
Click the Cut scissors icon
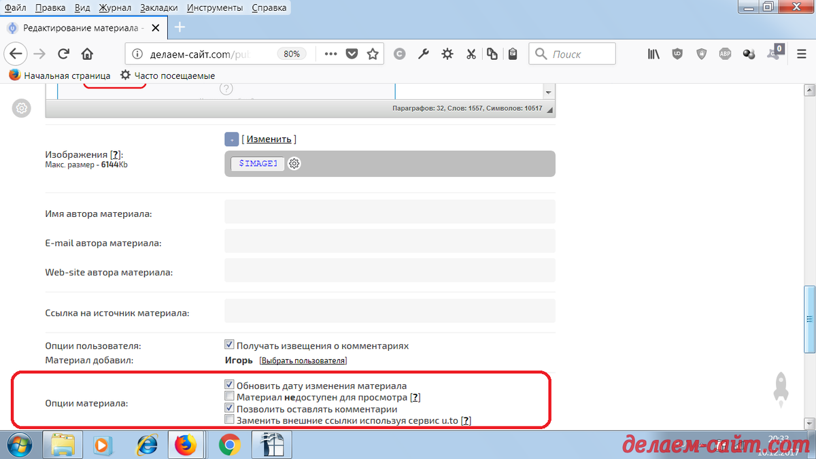[471, 54]
